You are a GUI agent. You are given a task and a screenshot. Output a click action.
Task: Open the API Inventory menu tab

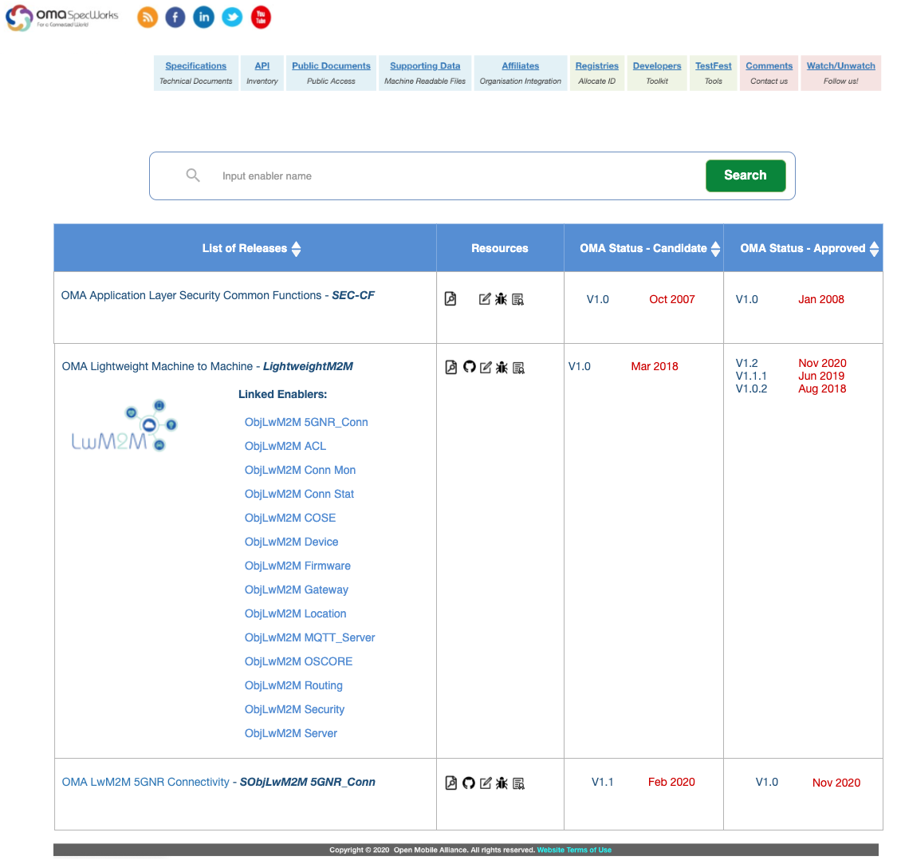point(262,73)
